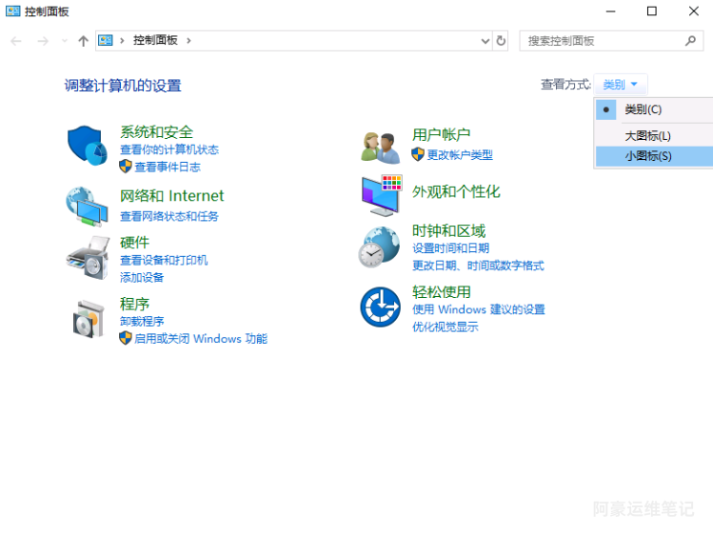Image resolution: width=713 pixels, height=534 pixels.
Task: Open the recent locations dropdown arrow
Action: pyautogui.click(x=65, y=41)
